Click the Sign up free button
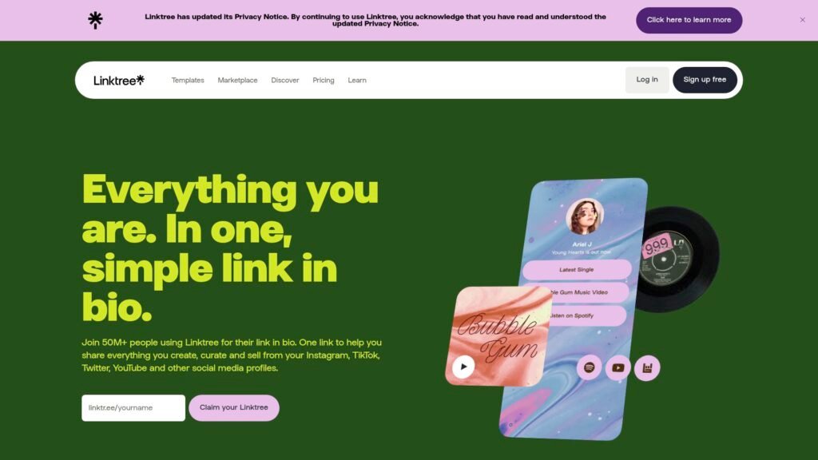 coord(705,80)
